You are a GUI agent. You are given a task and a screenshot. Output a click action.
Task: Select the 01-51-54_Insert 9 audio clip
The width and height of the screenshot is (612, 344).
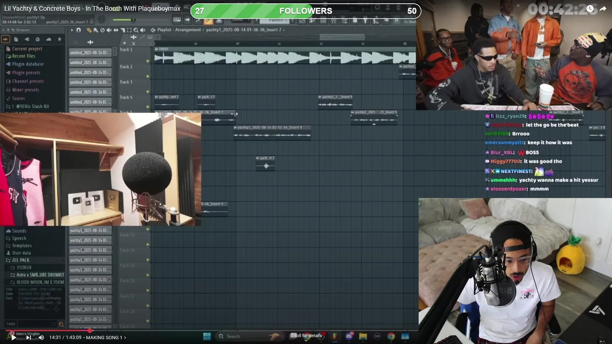point(273,132)
